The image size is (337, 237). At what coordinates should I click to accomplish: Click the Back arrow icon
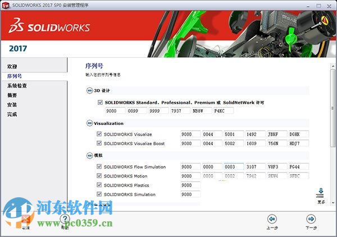tap(272, 219)
